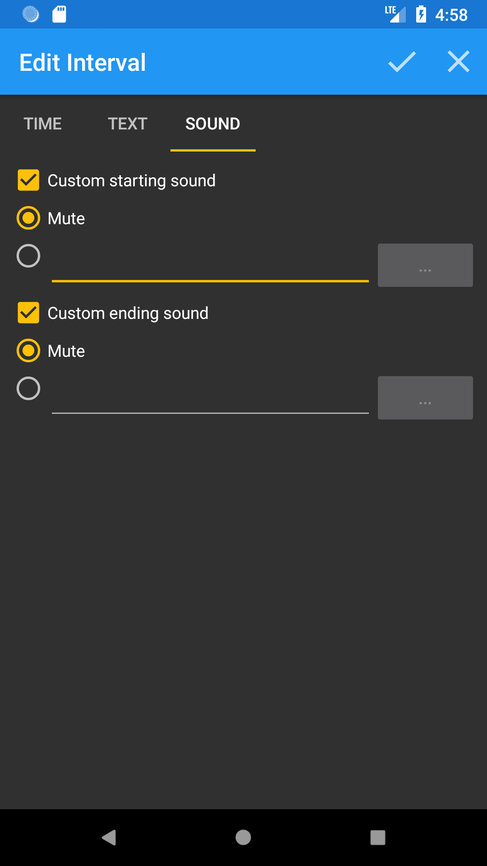
Task: Uncheck Custom ending sound
Action: [x=28, y=313]
